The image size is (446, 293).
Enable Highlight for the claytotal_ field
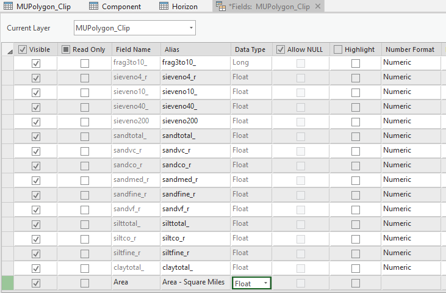356,268
